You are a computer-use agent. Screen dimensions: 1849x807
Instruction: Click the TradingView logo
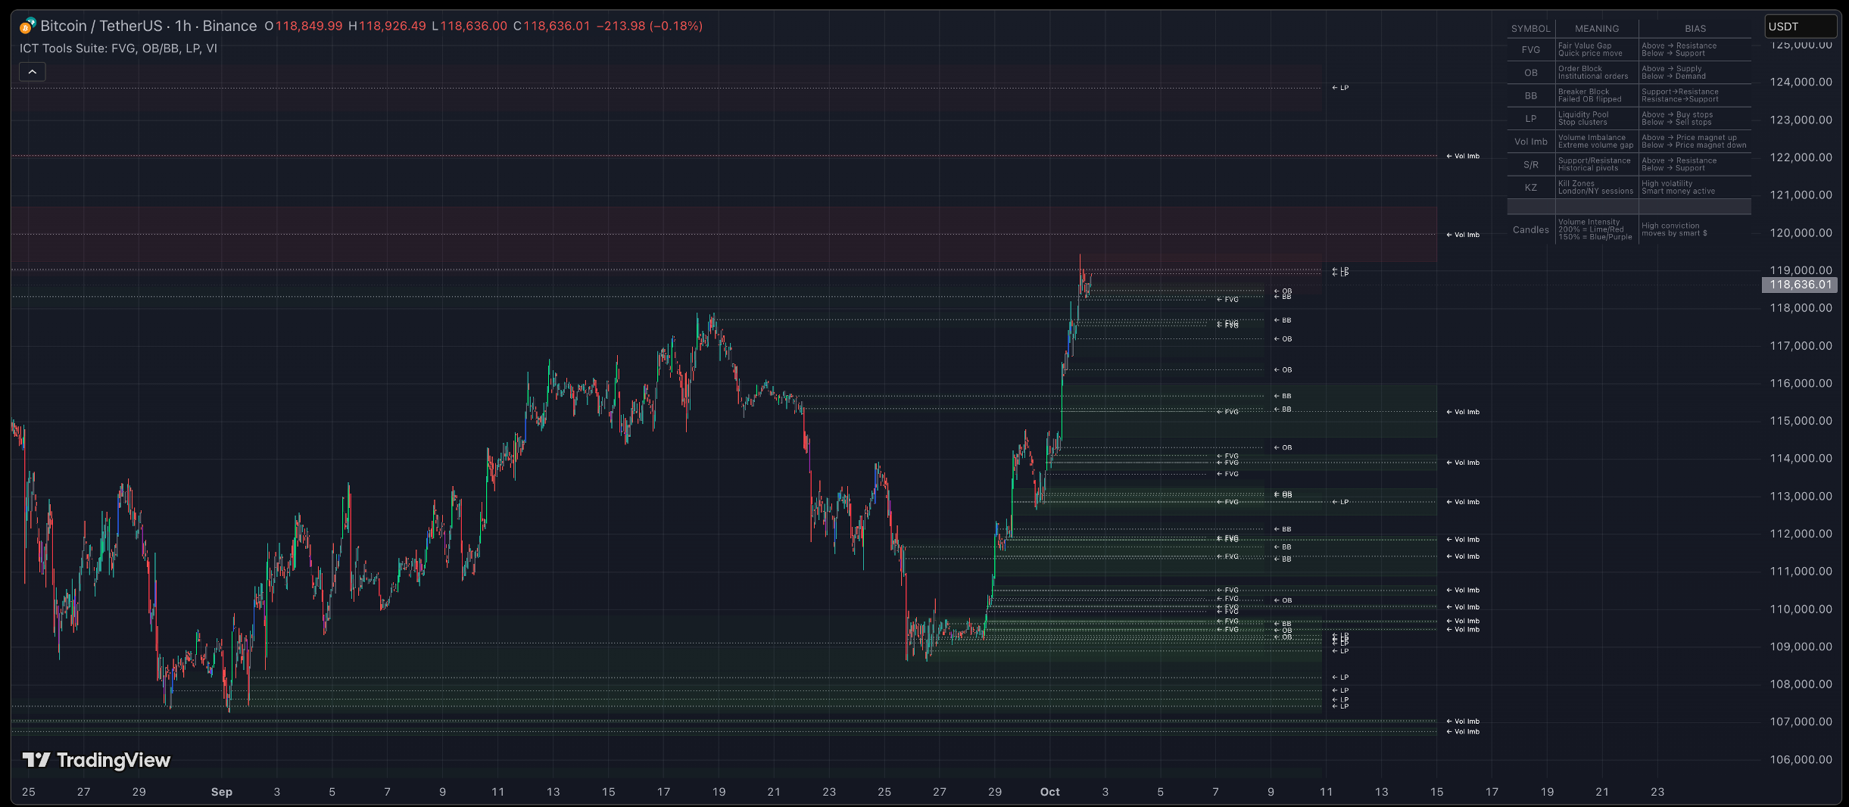pyautogui.click(x=96, y=760)
